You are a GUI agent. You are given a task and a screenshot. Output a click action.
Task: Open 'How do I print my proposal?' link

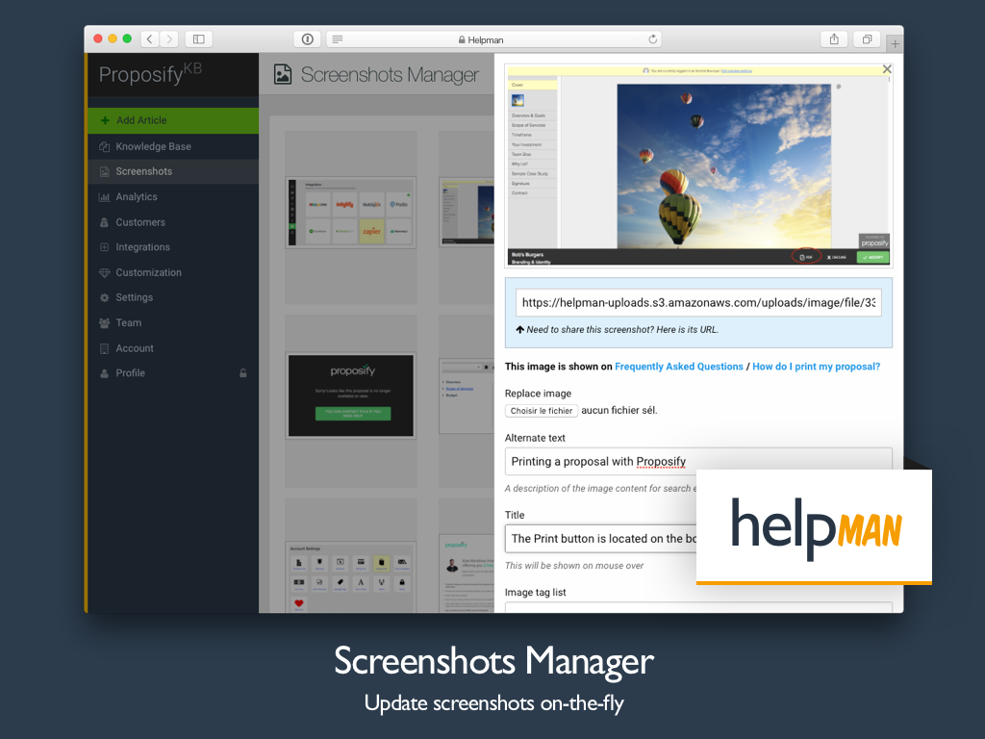click(816, 367)
